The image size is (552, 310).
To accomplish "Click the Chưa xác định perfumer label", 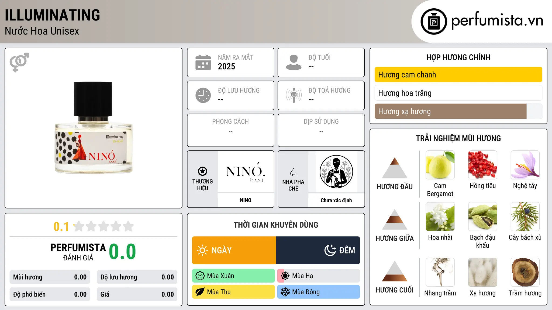I will coord(336,200).
